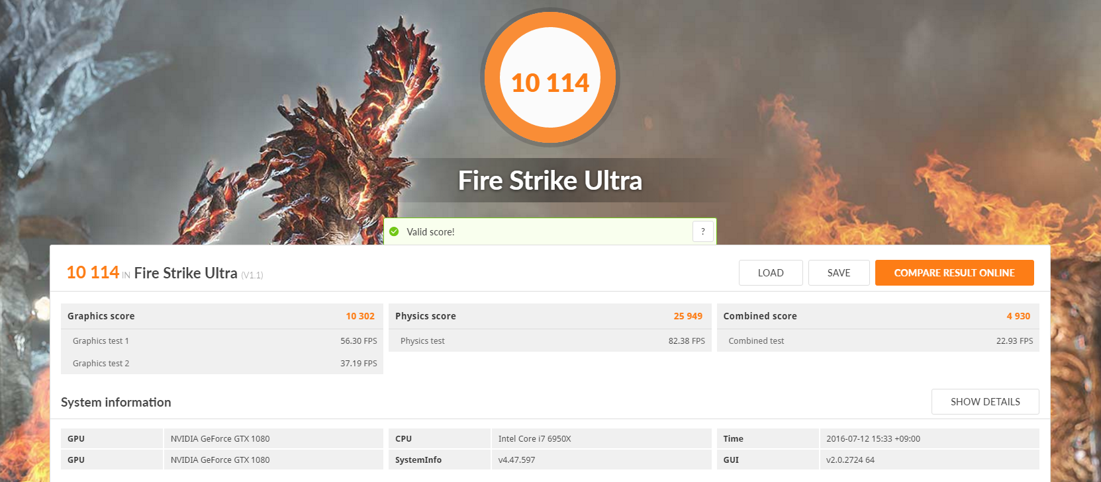Image resolution: width=1101 pixels, height=482 pixels.
Task: Click COMPARE RESULT ONLINE button
Action: [x=954, y=272]
